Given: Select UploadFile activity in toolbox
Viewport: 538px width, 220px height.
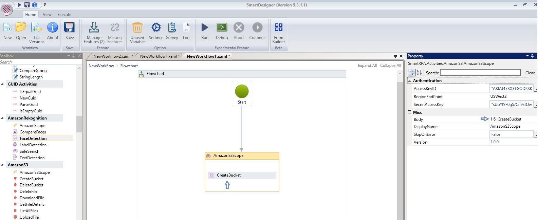Looking at the screenshot, I should click(x=29, y=217).
